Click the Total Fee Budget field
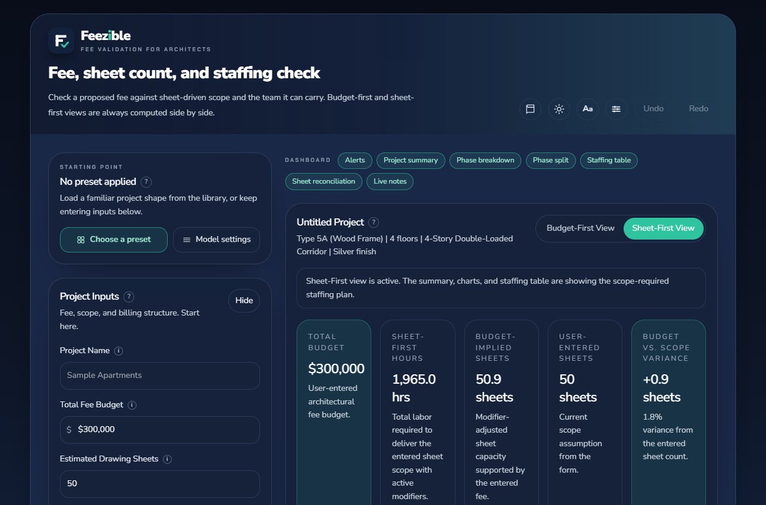 [x=160, y=430]
